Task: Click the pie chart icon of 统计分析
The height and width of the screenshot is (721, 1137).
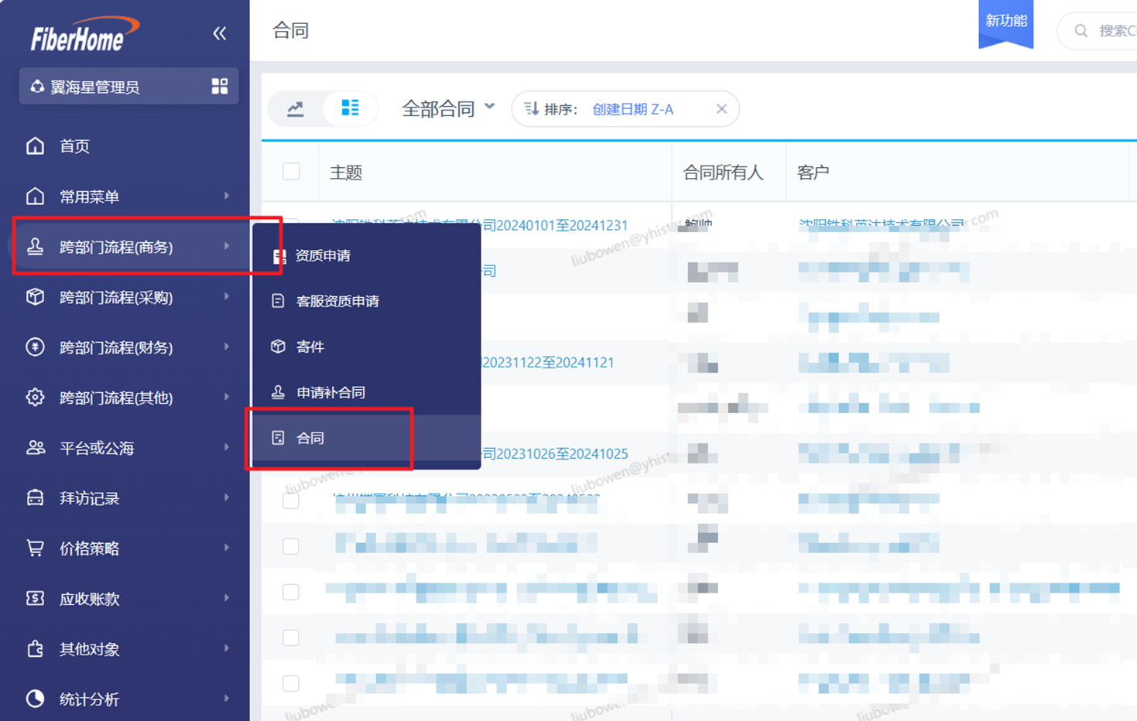Action: pyautogui.click(x=35, y=699)
